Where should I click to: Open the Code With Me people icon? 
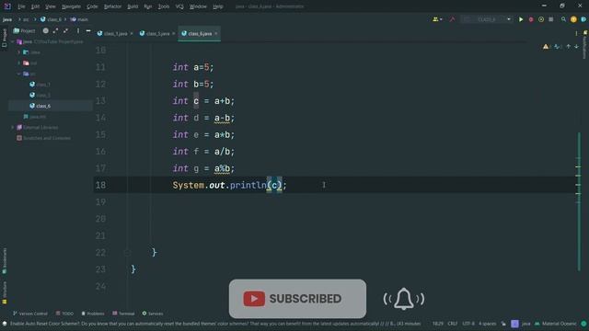[437, 19]
